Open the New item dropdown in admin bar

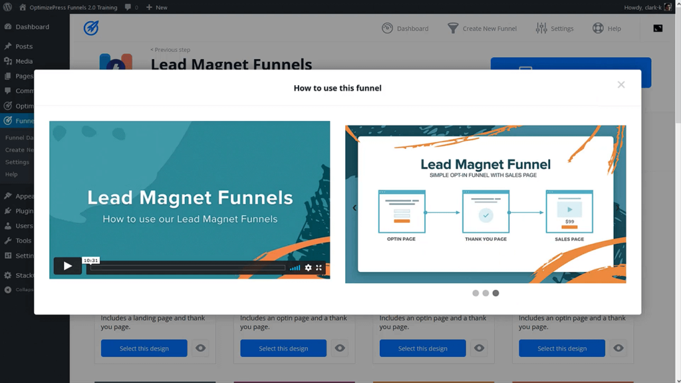coord(156,7)
